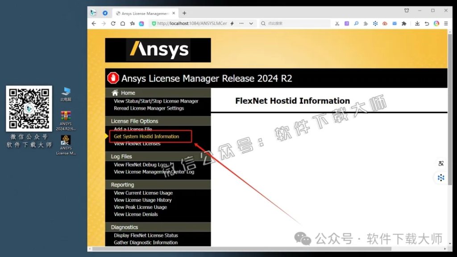This screenshot has height=257, width=457.
Task: Click the scissors screenshot icon in toolbar
Action: [x=337, y=24]
